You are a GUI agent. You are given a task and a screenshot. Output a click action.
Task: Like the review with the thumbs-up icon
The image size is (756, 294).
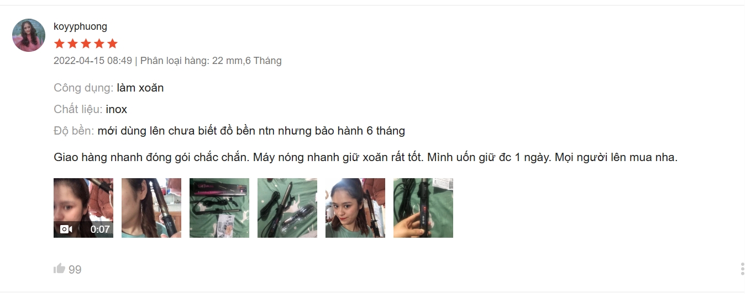[59, 269]
